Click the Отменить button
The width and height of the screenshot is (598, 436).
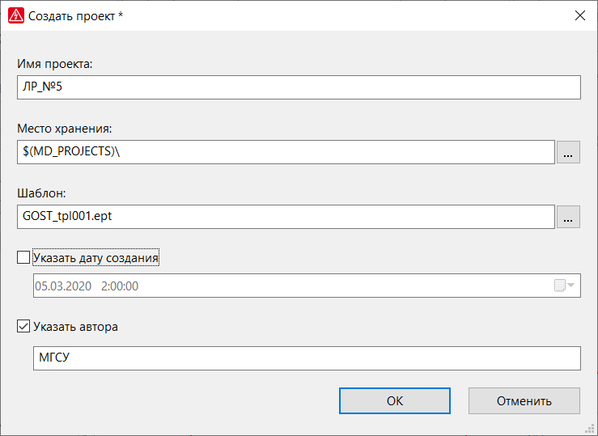pos(524,401)
